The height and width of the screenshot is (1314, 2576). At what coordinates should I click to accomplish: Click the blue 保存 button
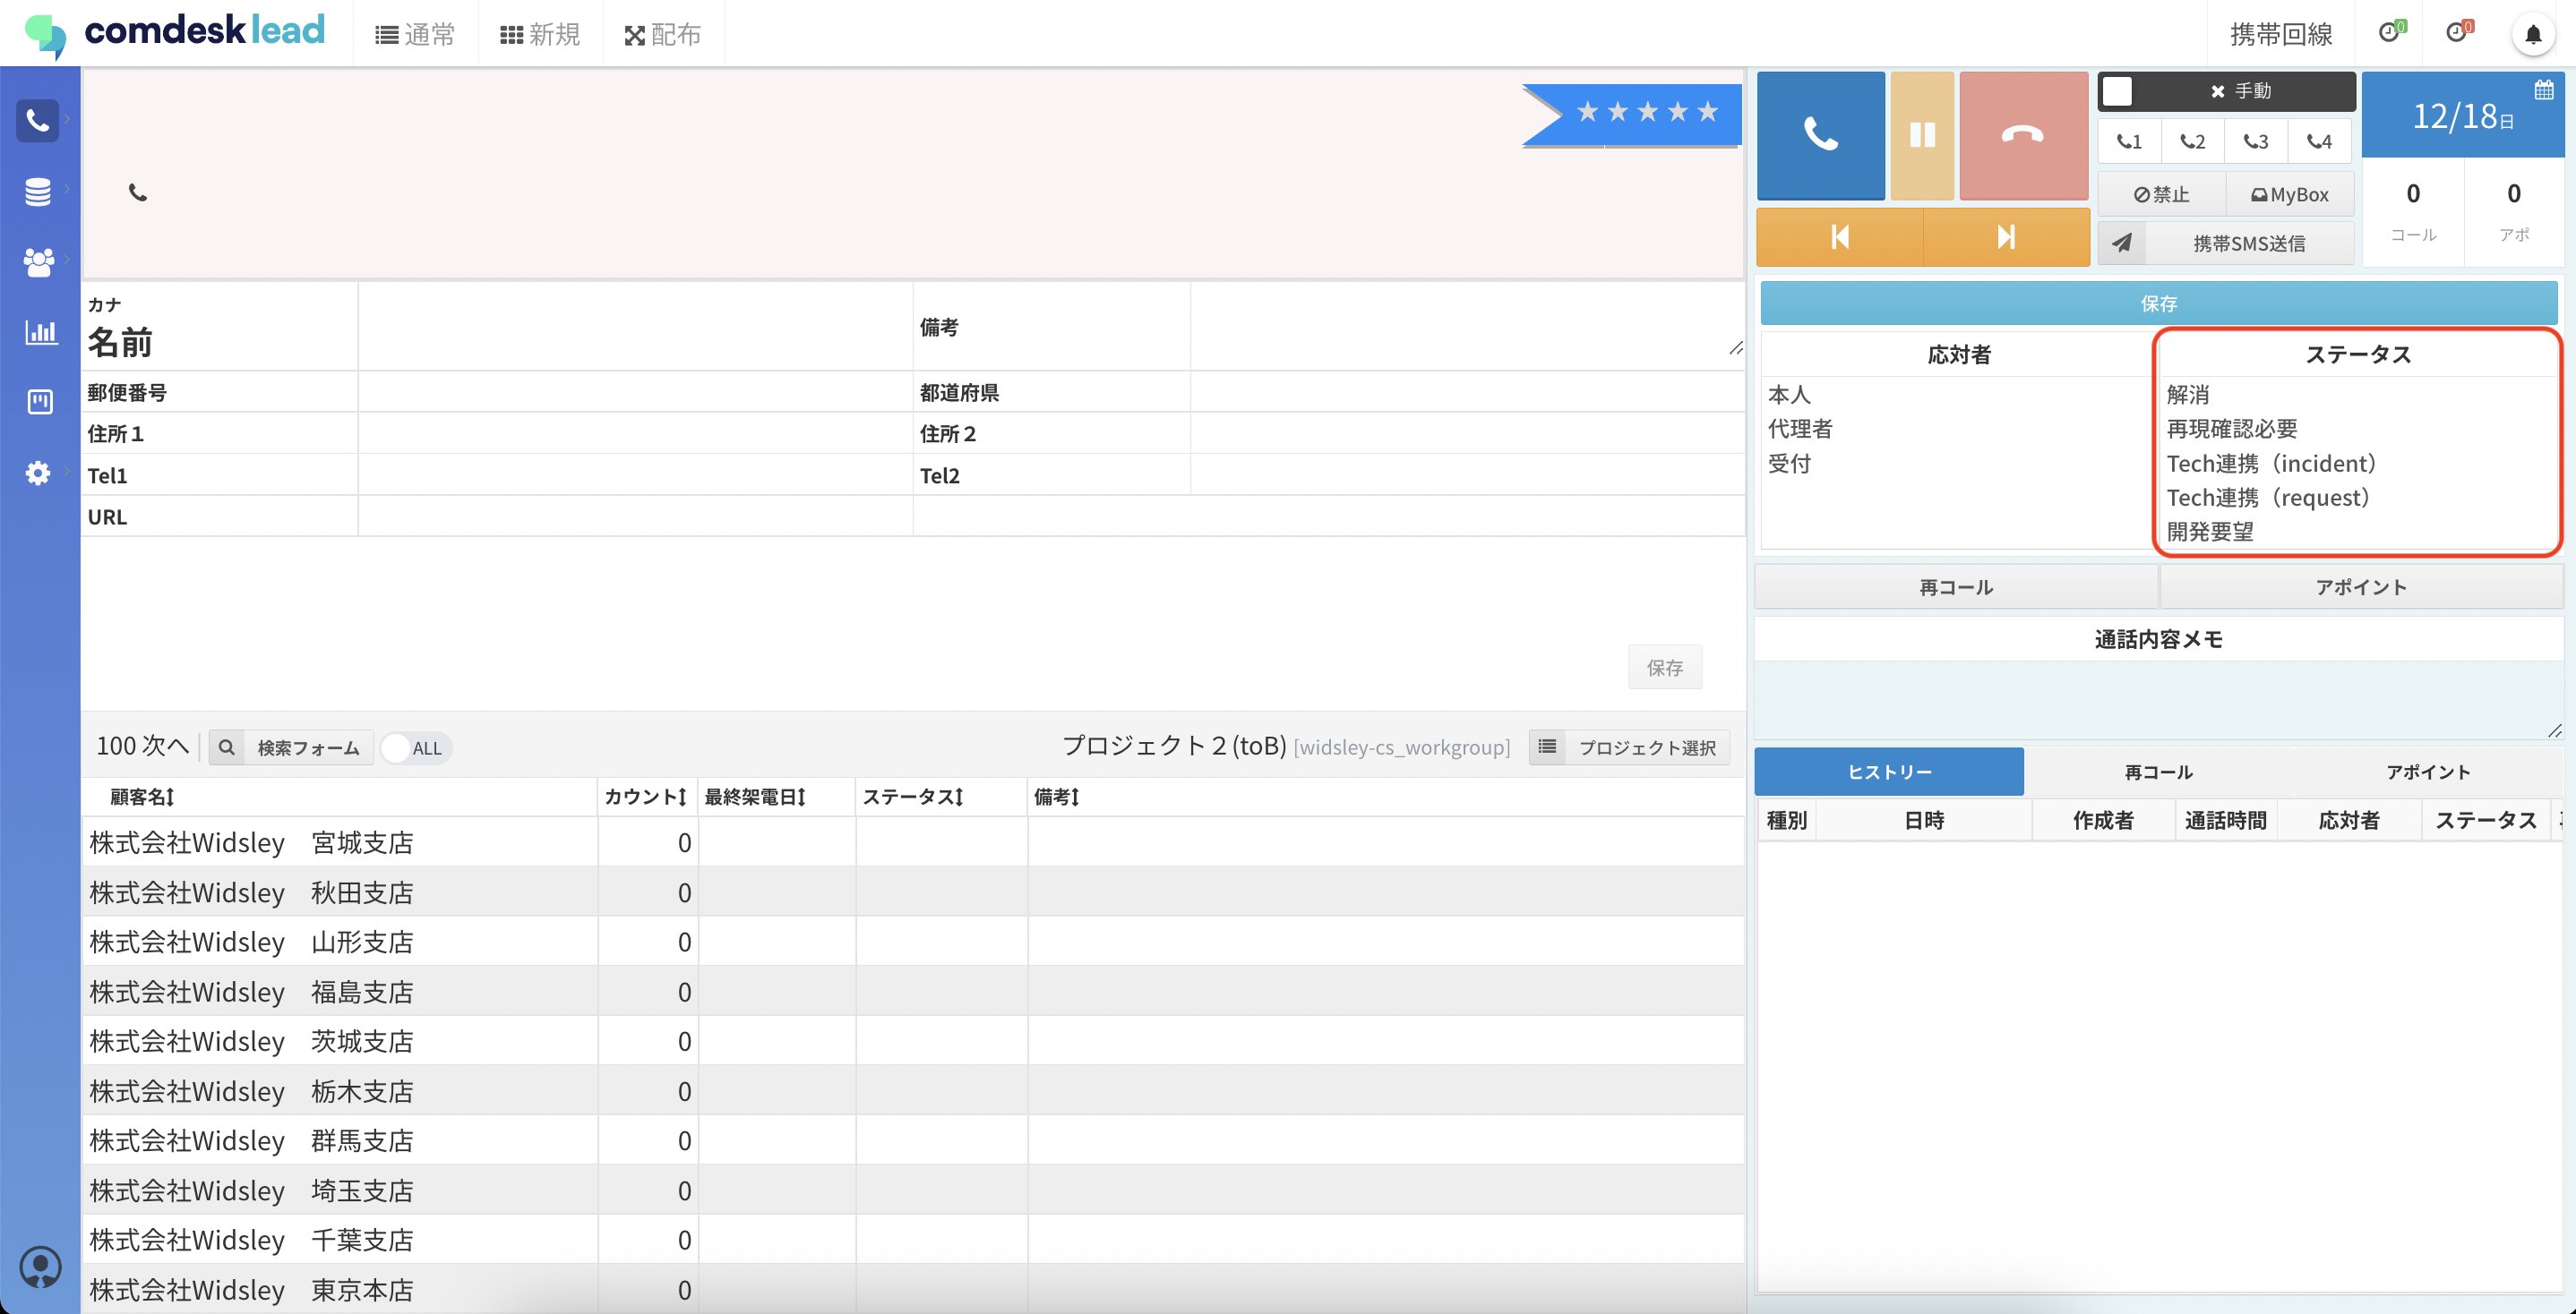(x=2157, y=303)
